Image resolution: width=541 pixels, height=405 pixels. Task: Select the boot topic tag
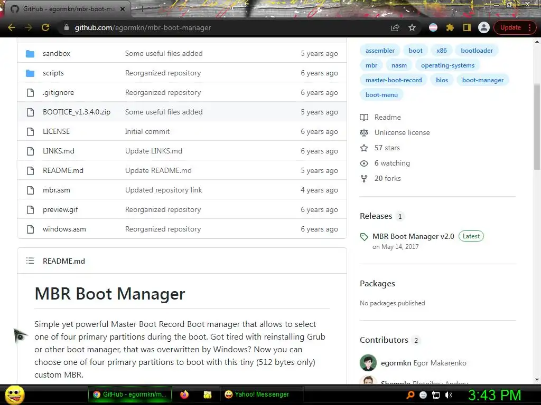pyautogui.click(x=415, y=51)
